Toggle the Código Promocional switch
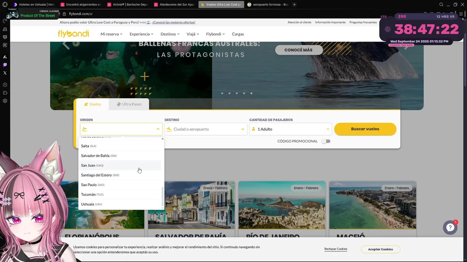 tap(326, 141)
